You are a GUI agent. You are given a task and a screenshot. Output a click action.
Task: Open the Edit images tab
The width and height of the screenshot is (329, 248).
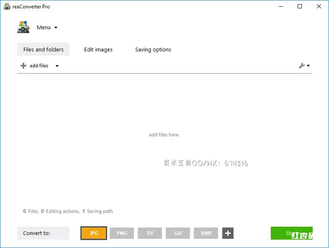click(x=98, y=49)
